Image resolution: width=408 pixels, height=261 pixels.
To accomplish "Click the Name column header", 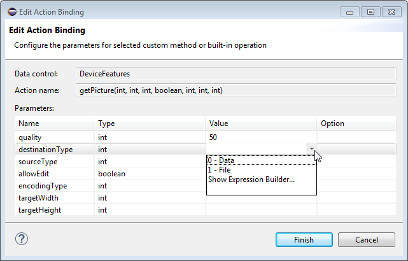I will 54,123.
